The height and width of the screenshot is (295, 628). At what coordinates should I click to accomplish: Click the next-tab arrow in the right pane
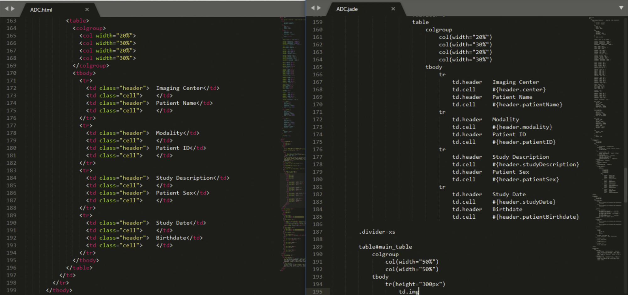click(x=319, y=8)
